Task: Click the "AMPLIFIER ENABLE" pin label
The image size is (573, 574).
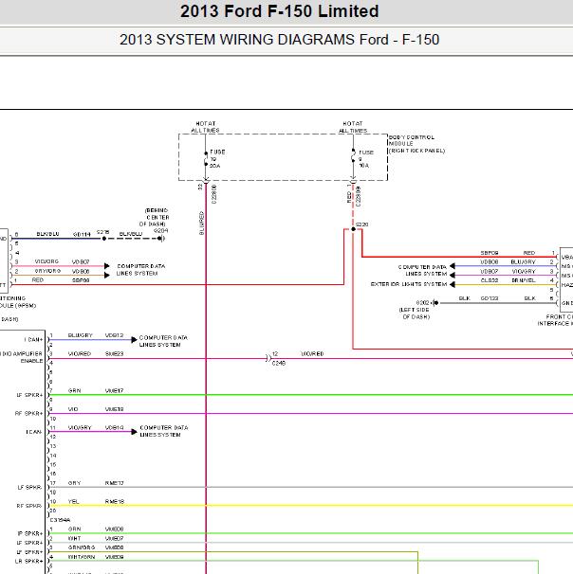Action: coord(27,357)
